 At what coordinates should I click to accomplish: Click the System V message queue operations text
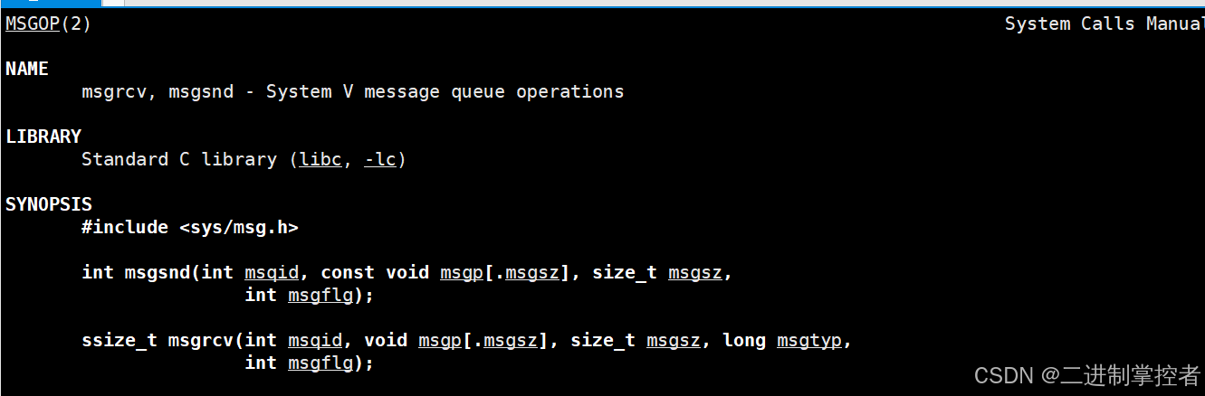coord(445,92)
